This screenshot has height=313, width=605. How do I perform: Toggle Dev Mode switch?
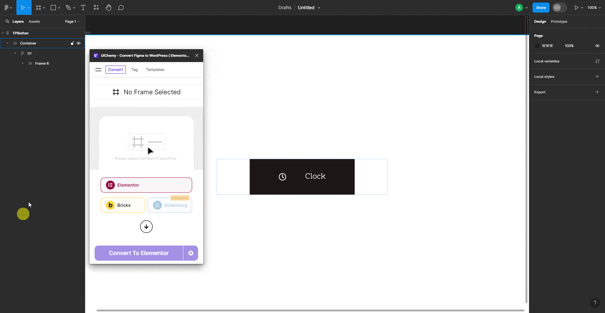[x=560, y=8]
